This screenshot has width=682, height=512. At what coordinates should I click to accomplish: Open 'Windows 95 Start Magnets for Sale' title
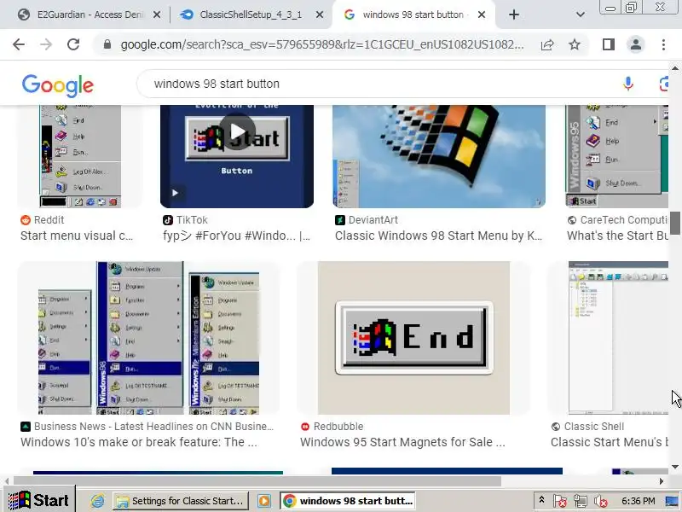pos(402,442)
